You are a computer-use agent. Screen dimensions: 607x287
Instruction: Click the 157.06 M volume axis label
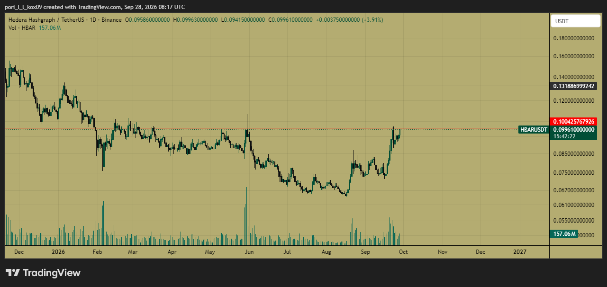pos(563,233)
